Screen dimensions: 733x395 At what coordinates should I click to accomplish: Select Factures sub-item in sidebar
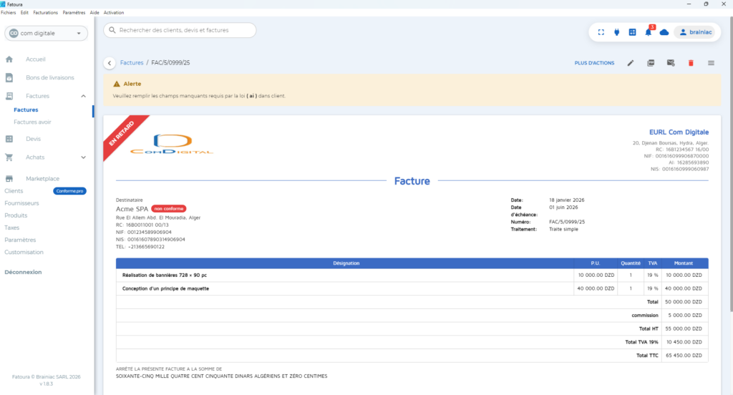[x=26, y=110]
